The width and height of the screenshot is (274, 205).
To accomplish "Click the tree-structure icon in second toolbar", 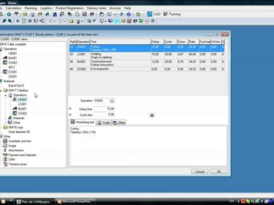I will click(x=42, y=21).
